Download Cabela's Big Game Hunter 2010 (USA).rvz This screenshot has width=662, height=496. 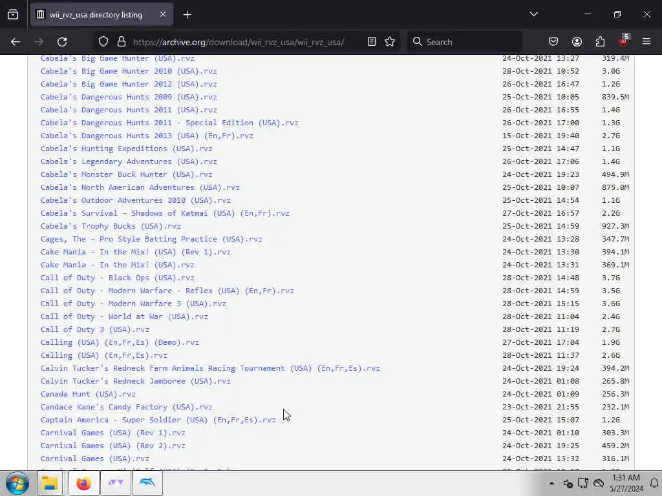129,71
